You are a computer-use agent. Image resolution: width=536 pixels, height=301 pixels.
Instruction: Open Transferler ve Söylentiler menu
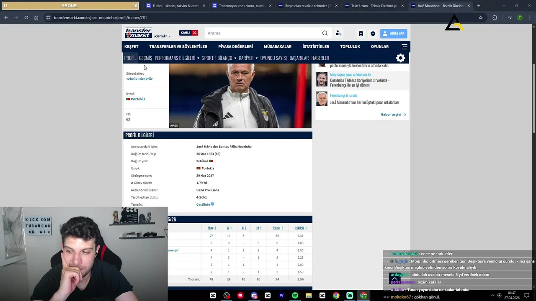pyautogui.click(x=178, y=46)
